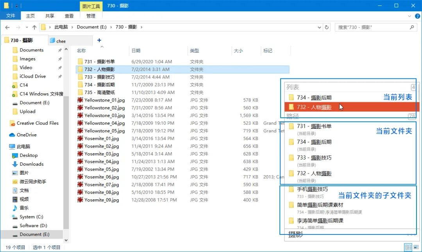Select 734 - 摄影后期 in 列表 results
Image resolution: width=422 pixels, height=252 pixels.
(x=352, y=98)
